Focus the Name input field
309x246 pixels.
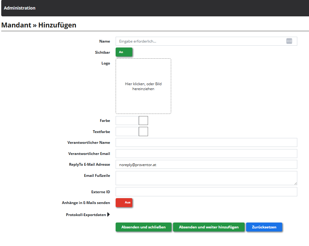point(200,41)
